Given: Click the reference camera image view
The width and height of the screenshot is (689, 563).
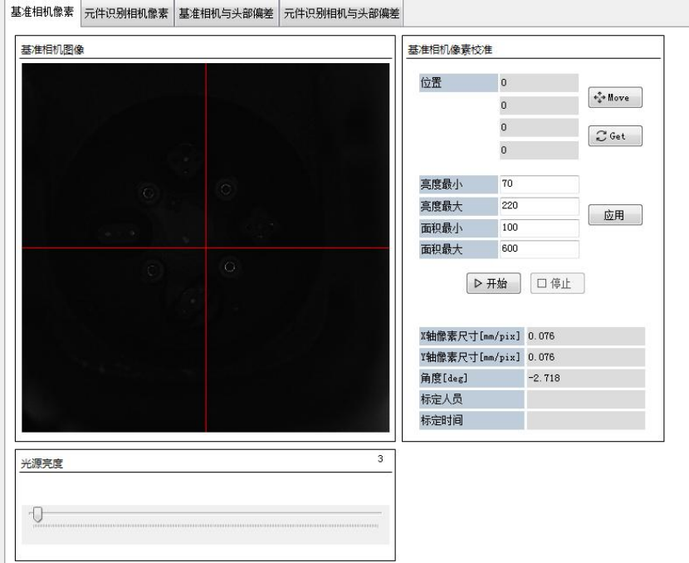Looking at the screenshot, I should click(206, 247).
